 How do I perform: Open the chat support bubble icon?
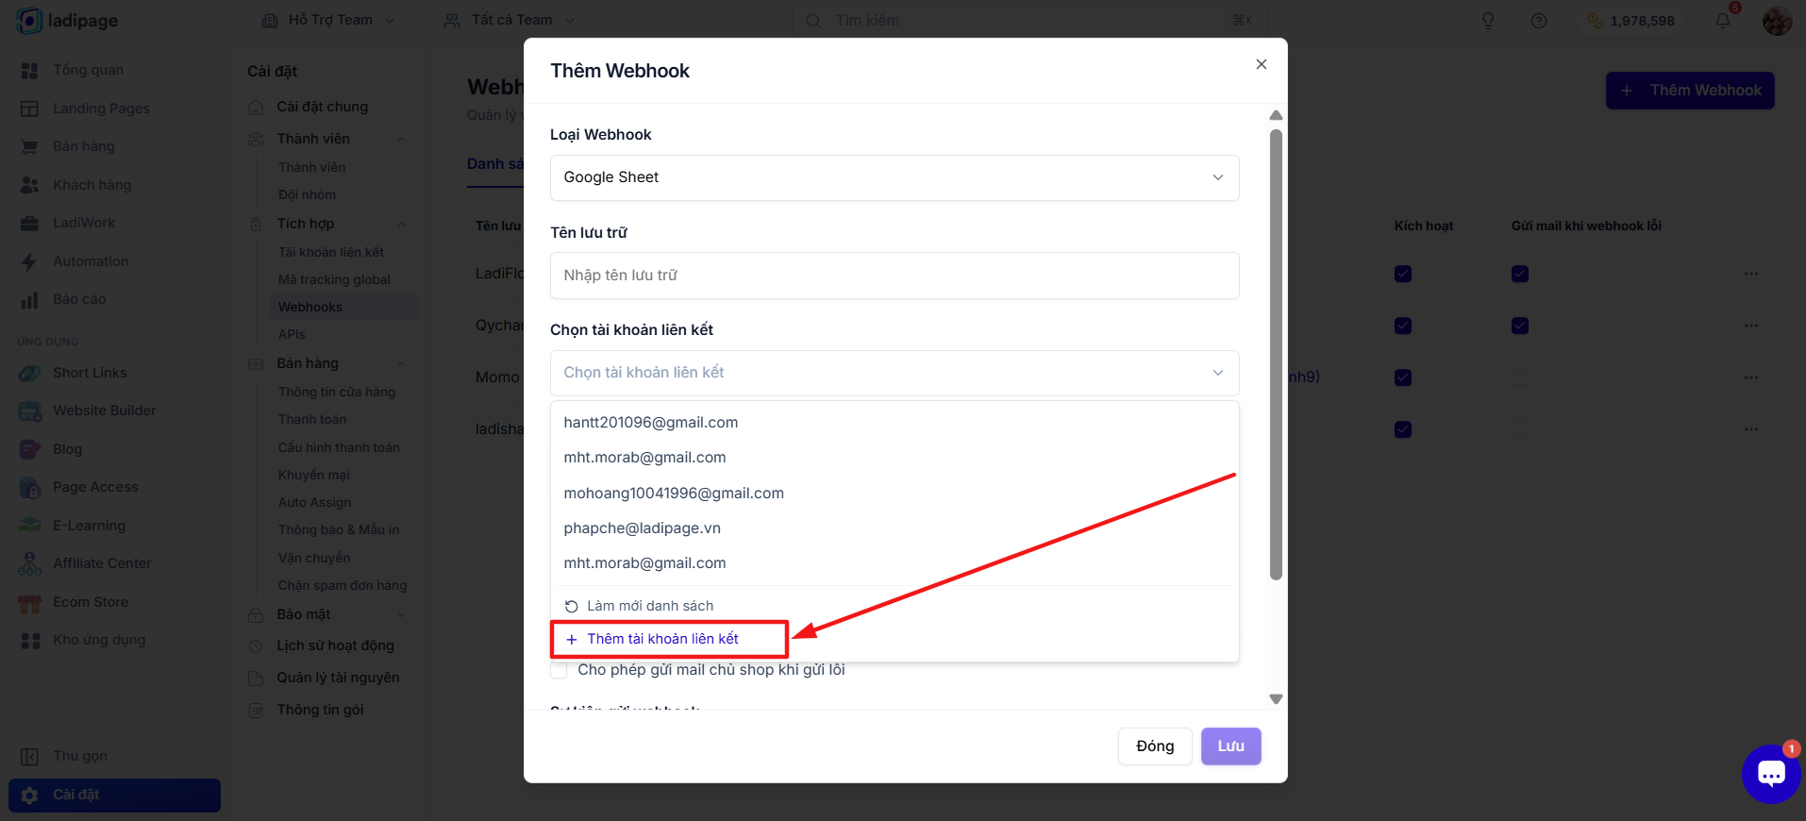click(x=1771, y=774)
